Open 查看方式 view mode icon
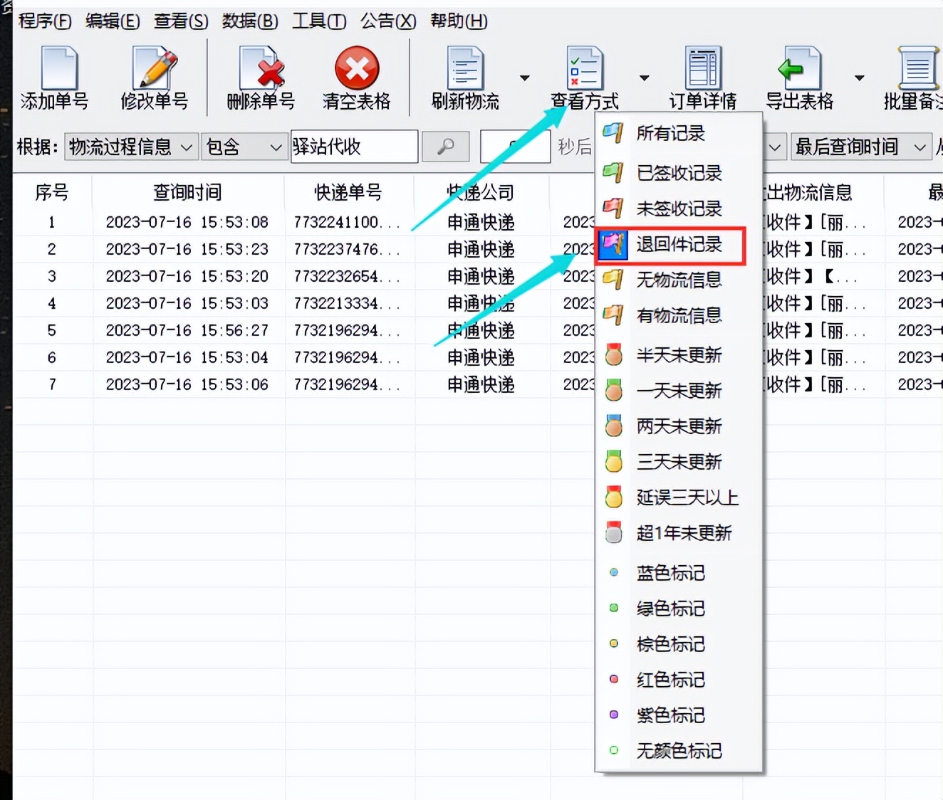Viewport: 943px width, 800px height. click(x=584, y=75)
